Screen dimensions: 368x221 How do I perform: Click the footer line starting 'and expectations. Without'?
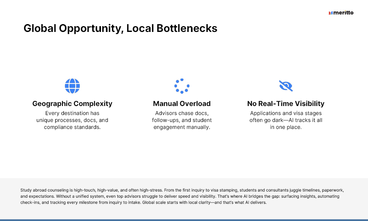click(x=180, y=196)
